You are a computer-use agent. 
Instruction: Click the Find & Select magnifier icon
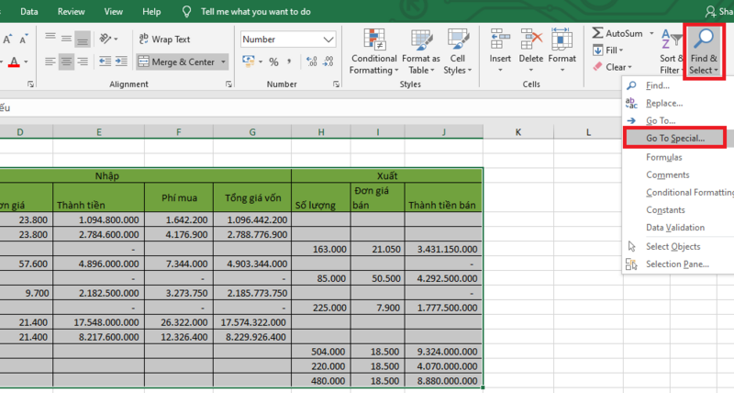click(x=706, y=39)
